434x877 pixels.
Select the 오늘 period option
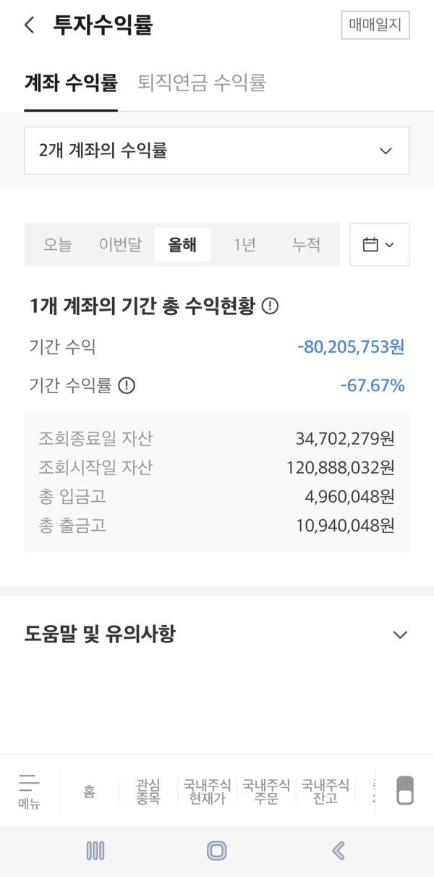58,245
